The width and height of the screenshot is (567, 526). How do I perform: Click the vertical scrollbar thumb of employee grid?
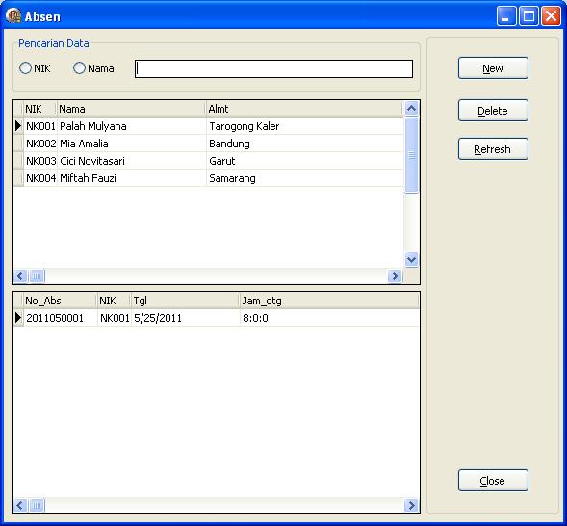(x=411, y=155)
